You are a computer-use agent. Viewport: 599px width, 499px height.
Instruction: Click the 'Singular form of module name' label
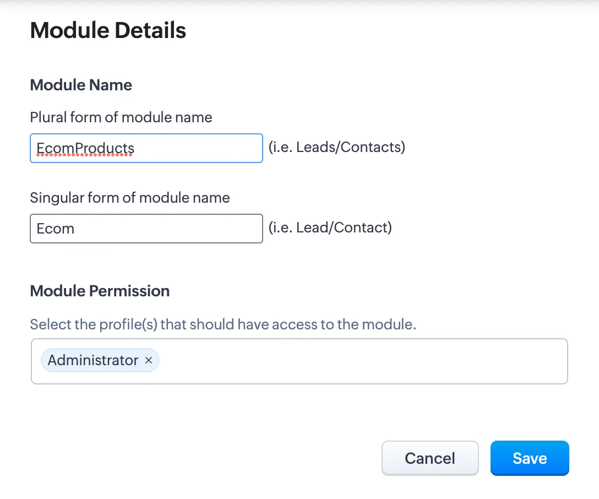tap(130, 198)
